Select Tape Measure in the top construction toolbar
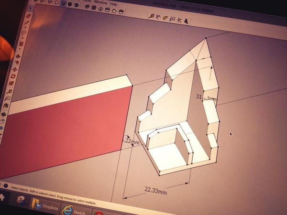The width and height of the screenshot is (287, 215). 152,16
